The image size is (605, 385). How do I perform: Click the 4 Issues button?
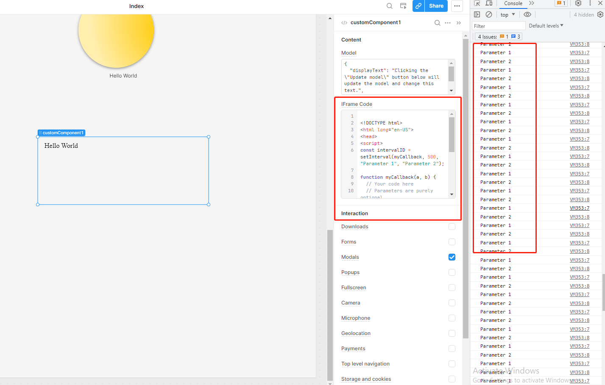[498, 37]
